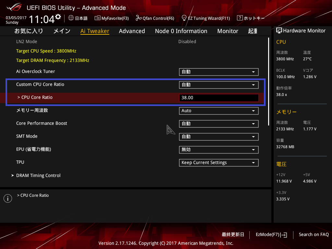Viewport: 332px width, 249px height.
Task: Click the 1.286 V core voltage value
Action: click(310, 77)
